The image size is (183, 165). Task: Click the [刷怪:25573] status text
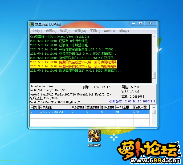pyautogui.click(x=130, y=87)
